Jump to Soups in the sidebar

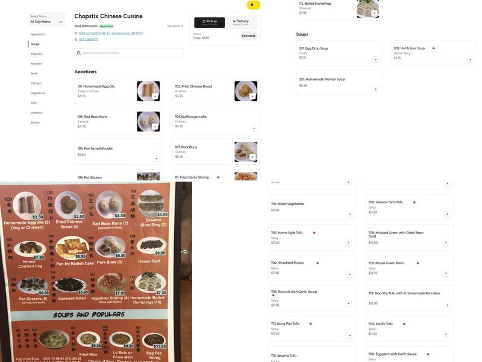[x=35, y=44]
